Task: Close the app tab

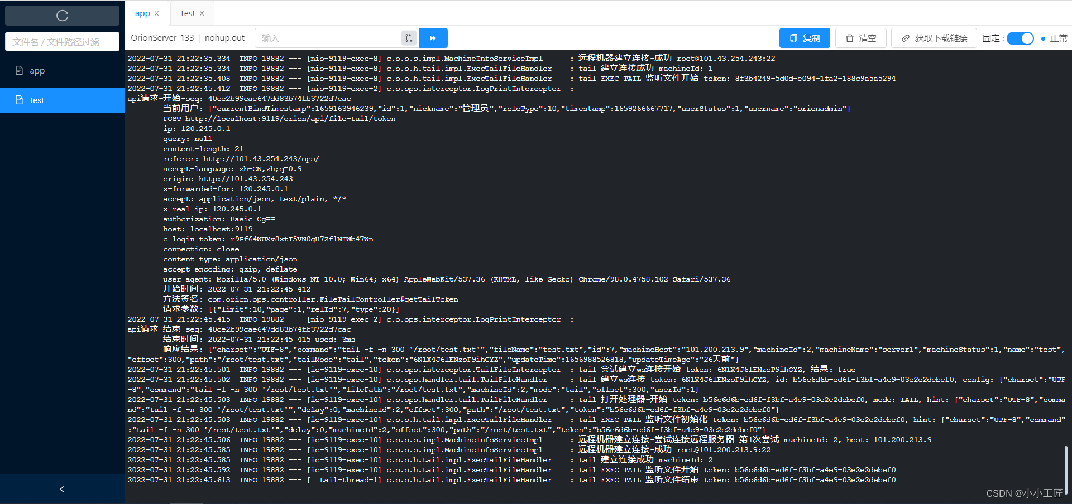Action: click(157, 13)
